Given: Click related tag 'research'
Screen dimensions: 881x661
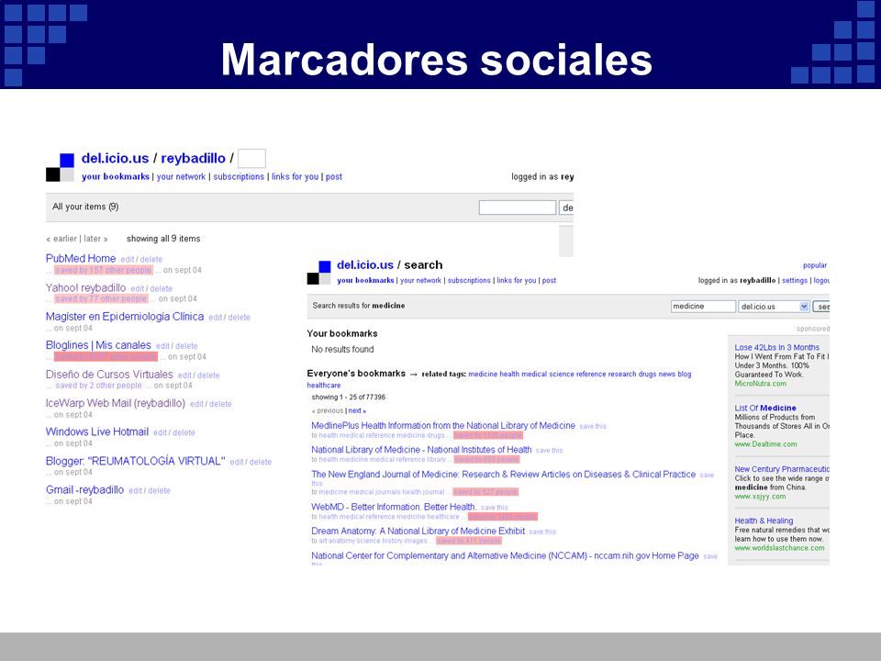Looking at the screenshot, I should (621, 375).
